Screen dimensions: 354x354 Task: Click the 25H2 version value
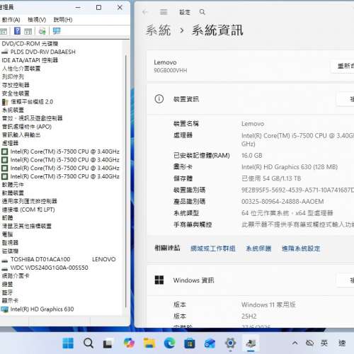coord(249,316)
